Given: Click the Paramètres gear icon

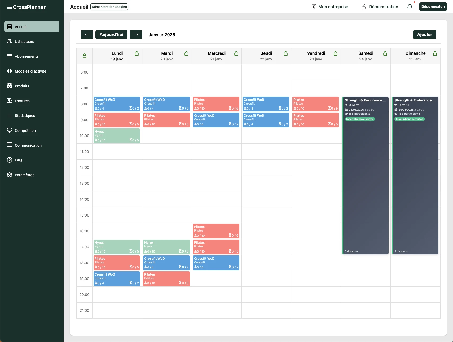Looking at the screenshot, I should tap(10, 175).
